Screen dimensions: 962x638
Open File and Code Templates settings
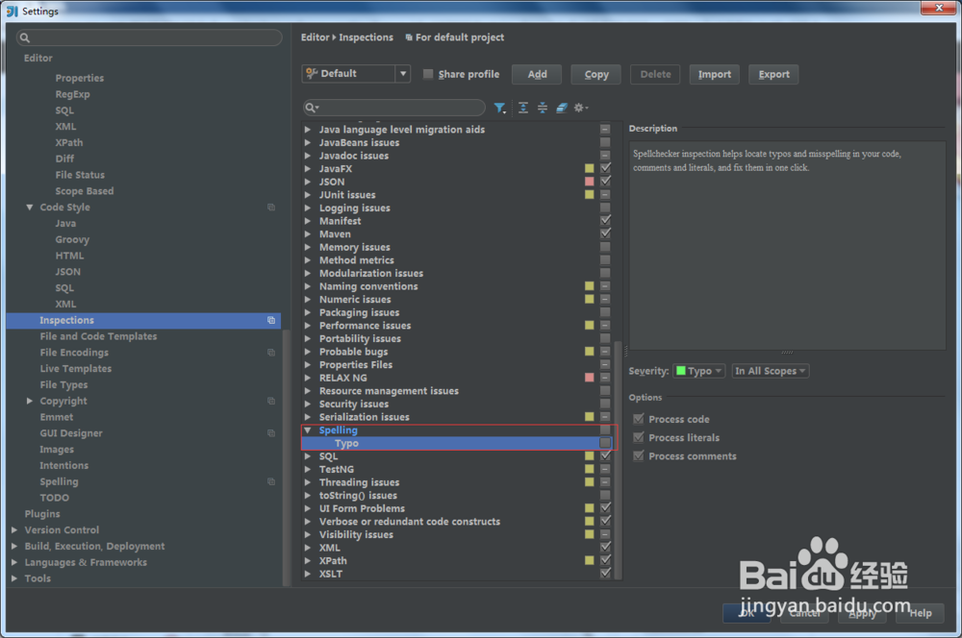pyautogui.click(x=98, y=336)
